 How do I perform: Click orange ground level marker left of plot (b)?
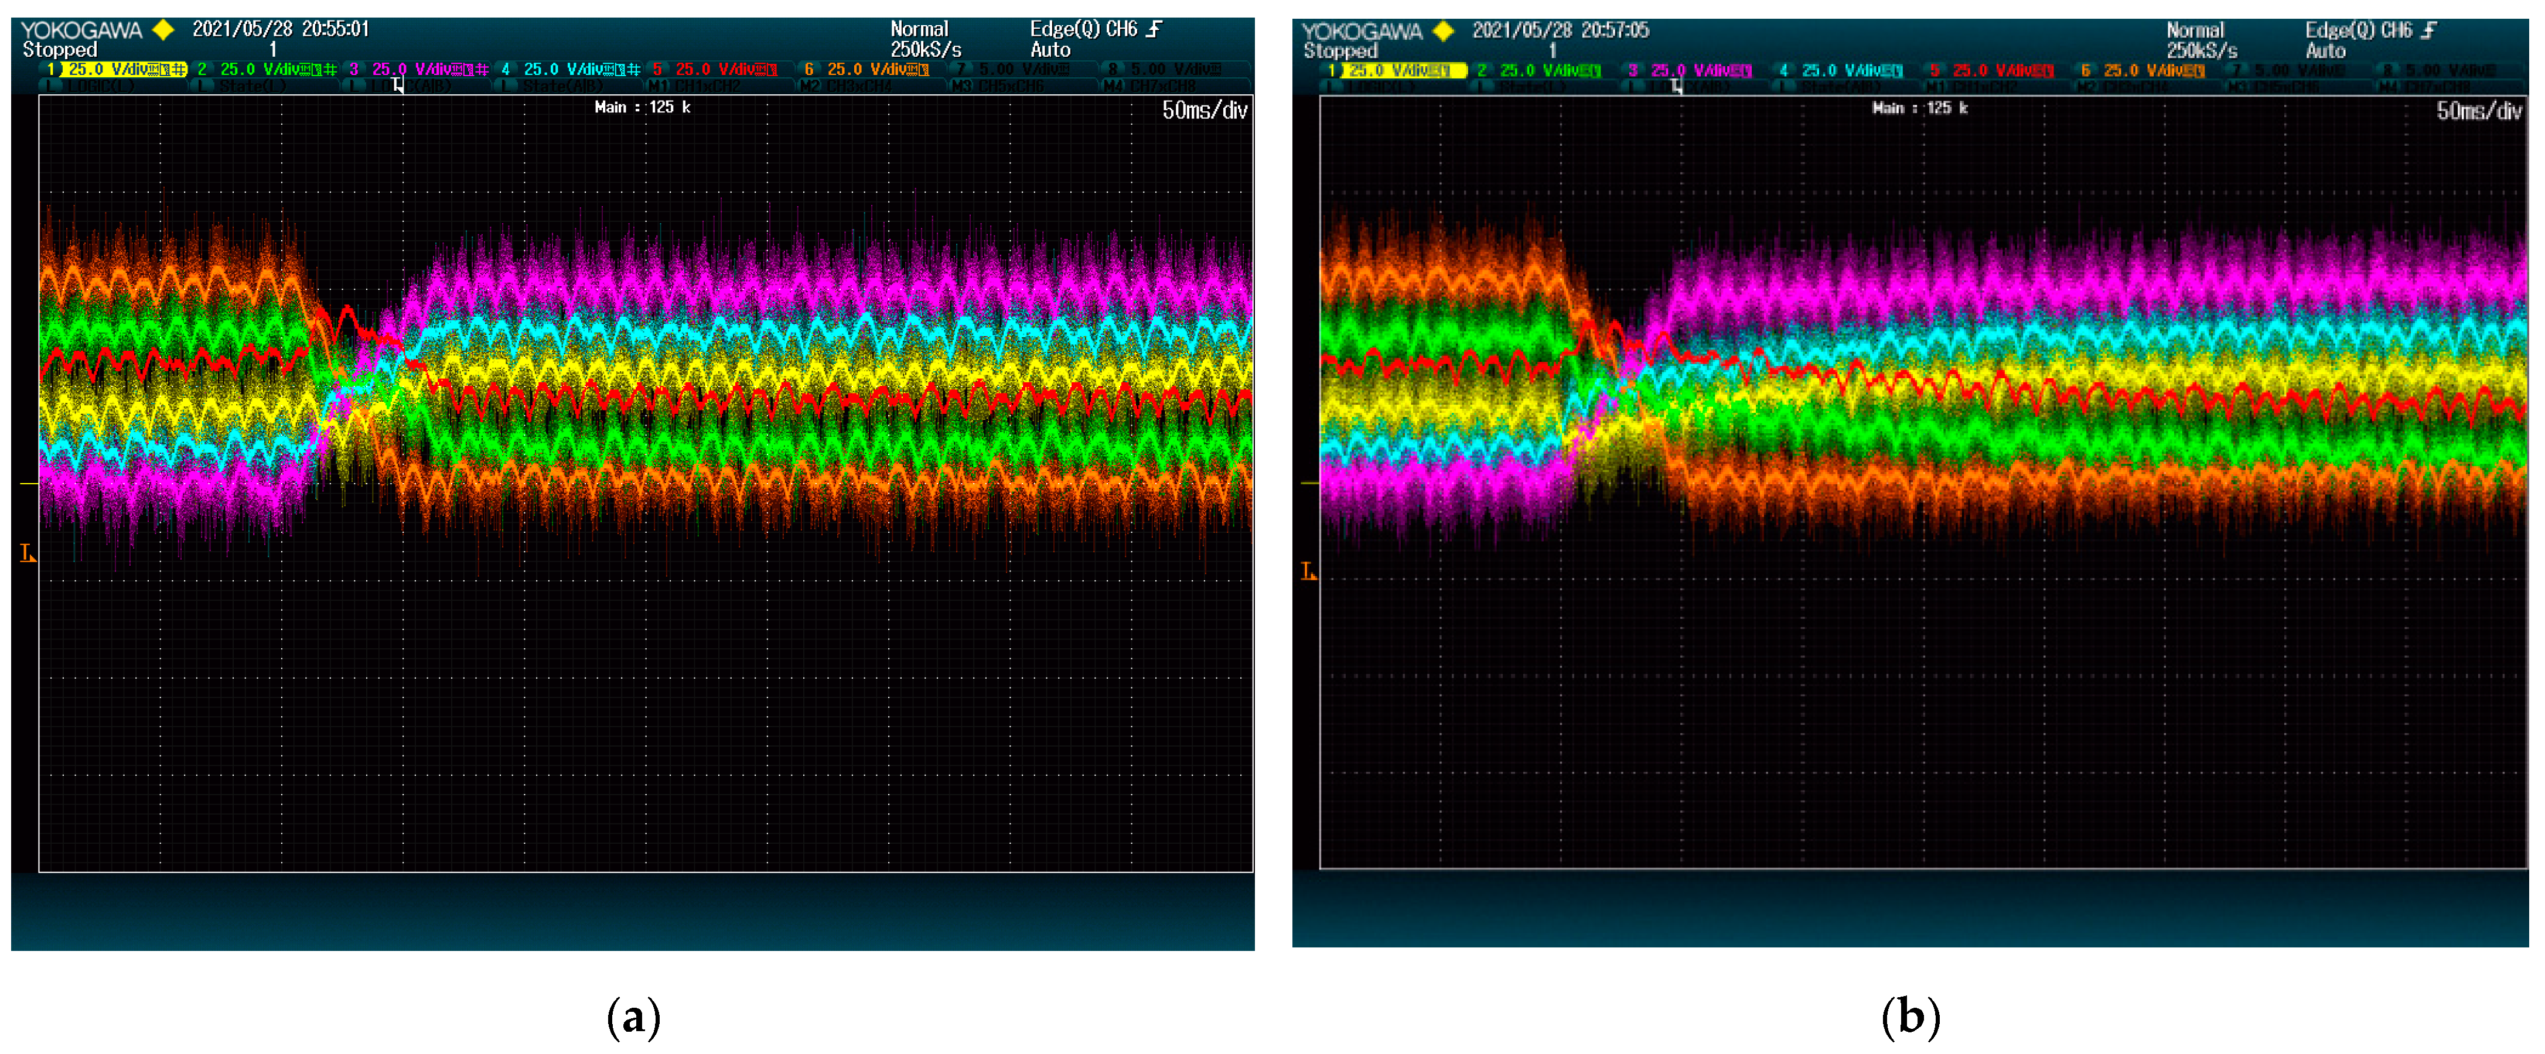(1308, 571)
